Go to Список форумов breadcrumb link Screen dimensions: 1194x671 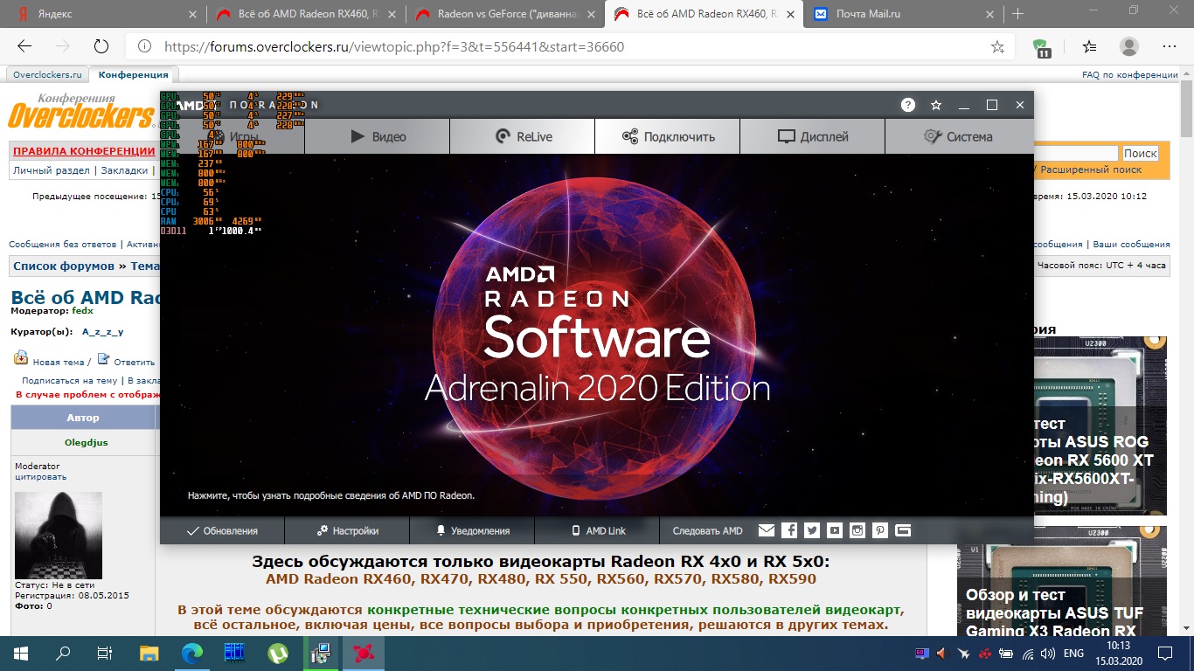pyautogui.click(x=64, y=266)
